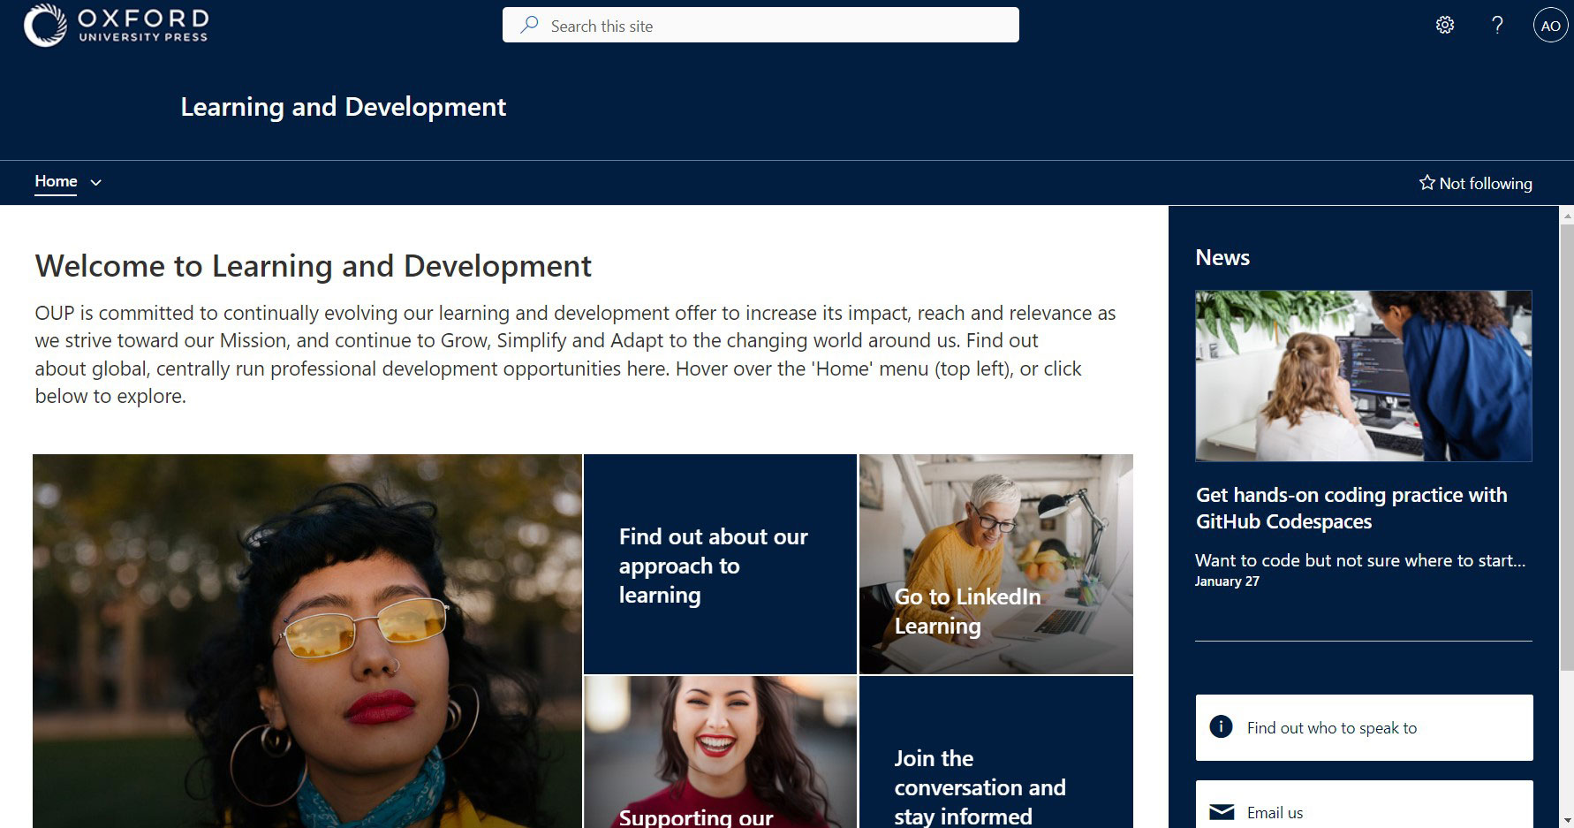Open the AO account avatar menu
1574x828 pixels.
[1549, 25]
